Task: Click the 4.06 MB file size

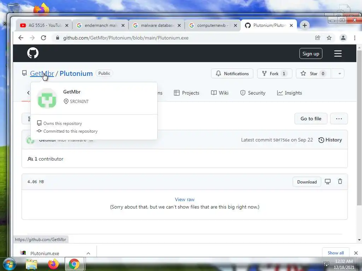Action: pos(36,182)
